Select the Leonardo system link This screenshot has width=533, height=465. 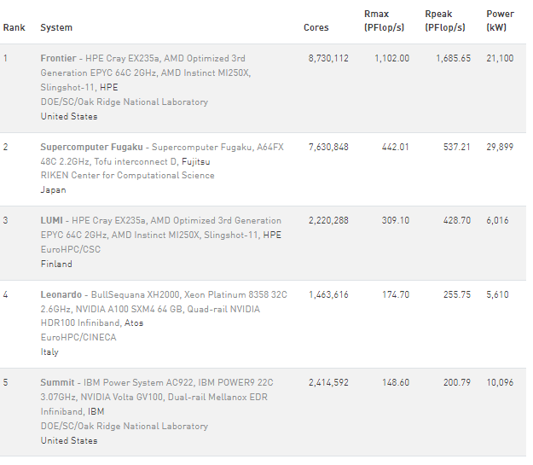(x=61, y=294)
